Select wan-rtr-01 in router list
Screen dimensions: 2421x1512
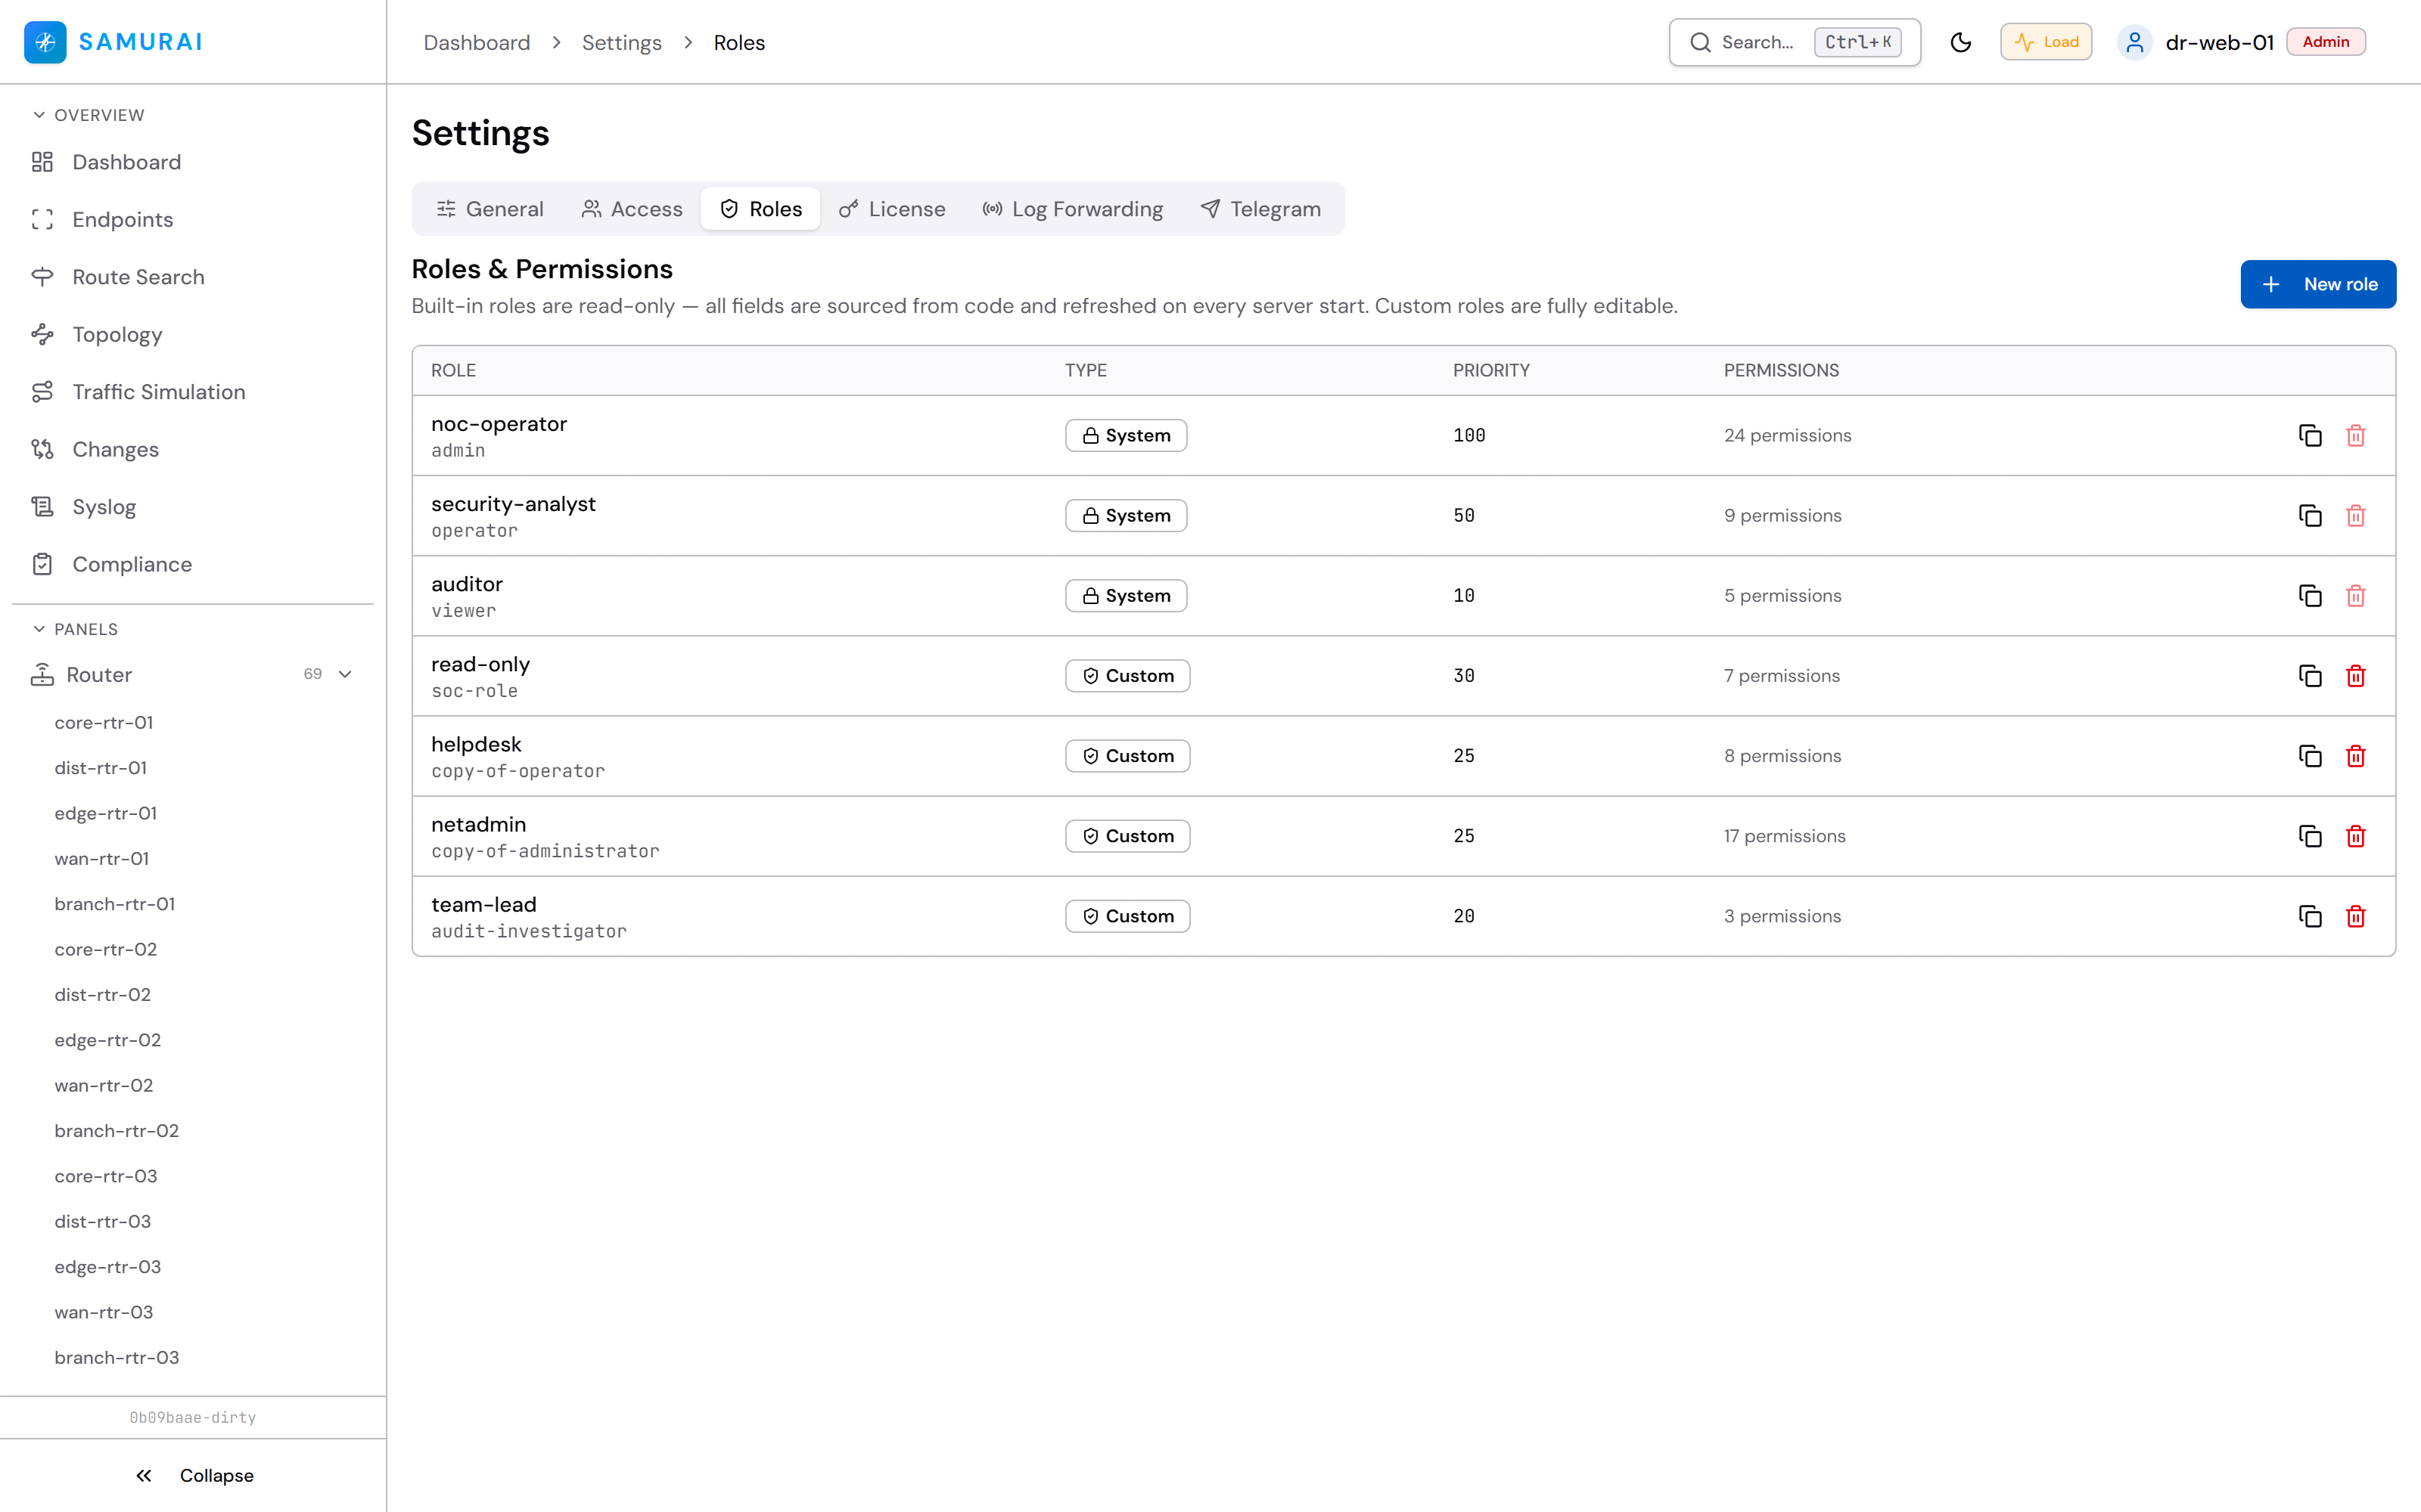tap(102, 858)
